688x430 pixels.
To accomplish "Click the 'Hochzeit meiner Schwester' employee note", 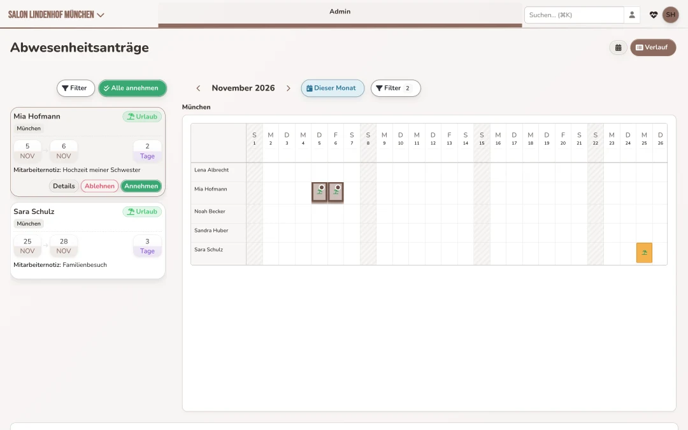I will (x=101, y=170).
